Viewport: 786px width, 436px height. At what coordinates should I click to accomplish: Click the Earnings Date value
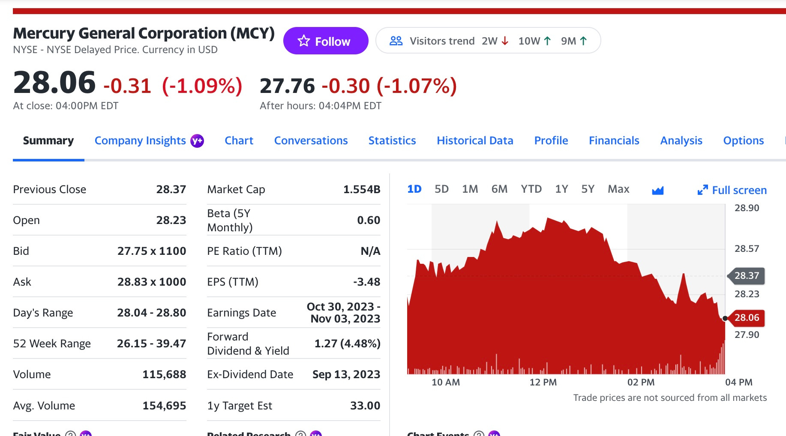(x=344, y=313)
